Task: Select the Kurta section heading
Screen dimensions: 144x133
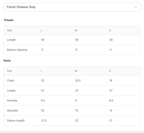Action: tap(7, 60)
